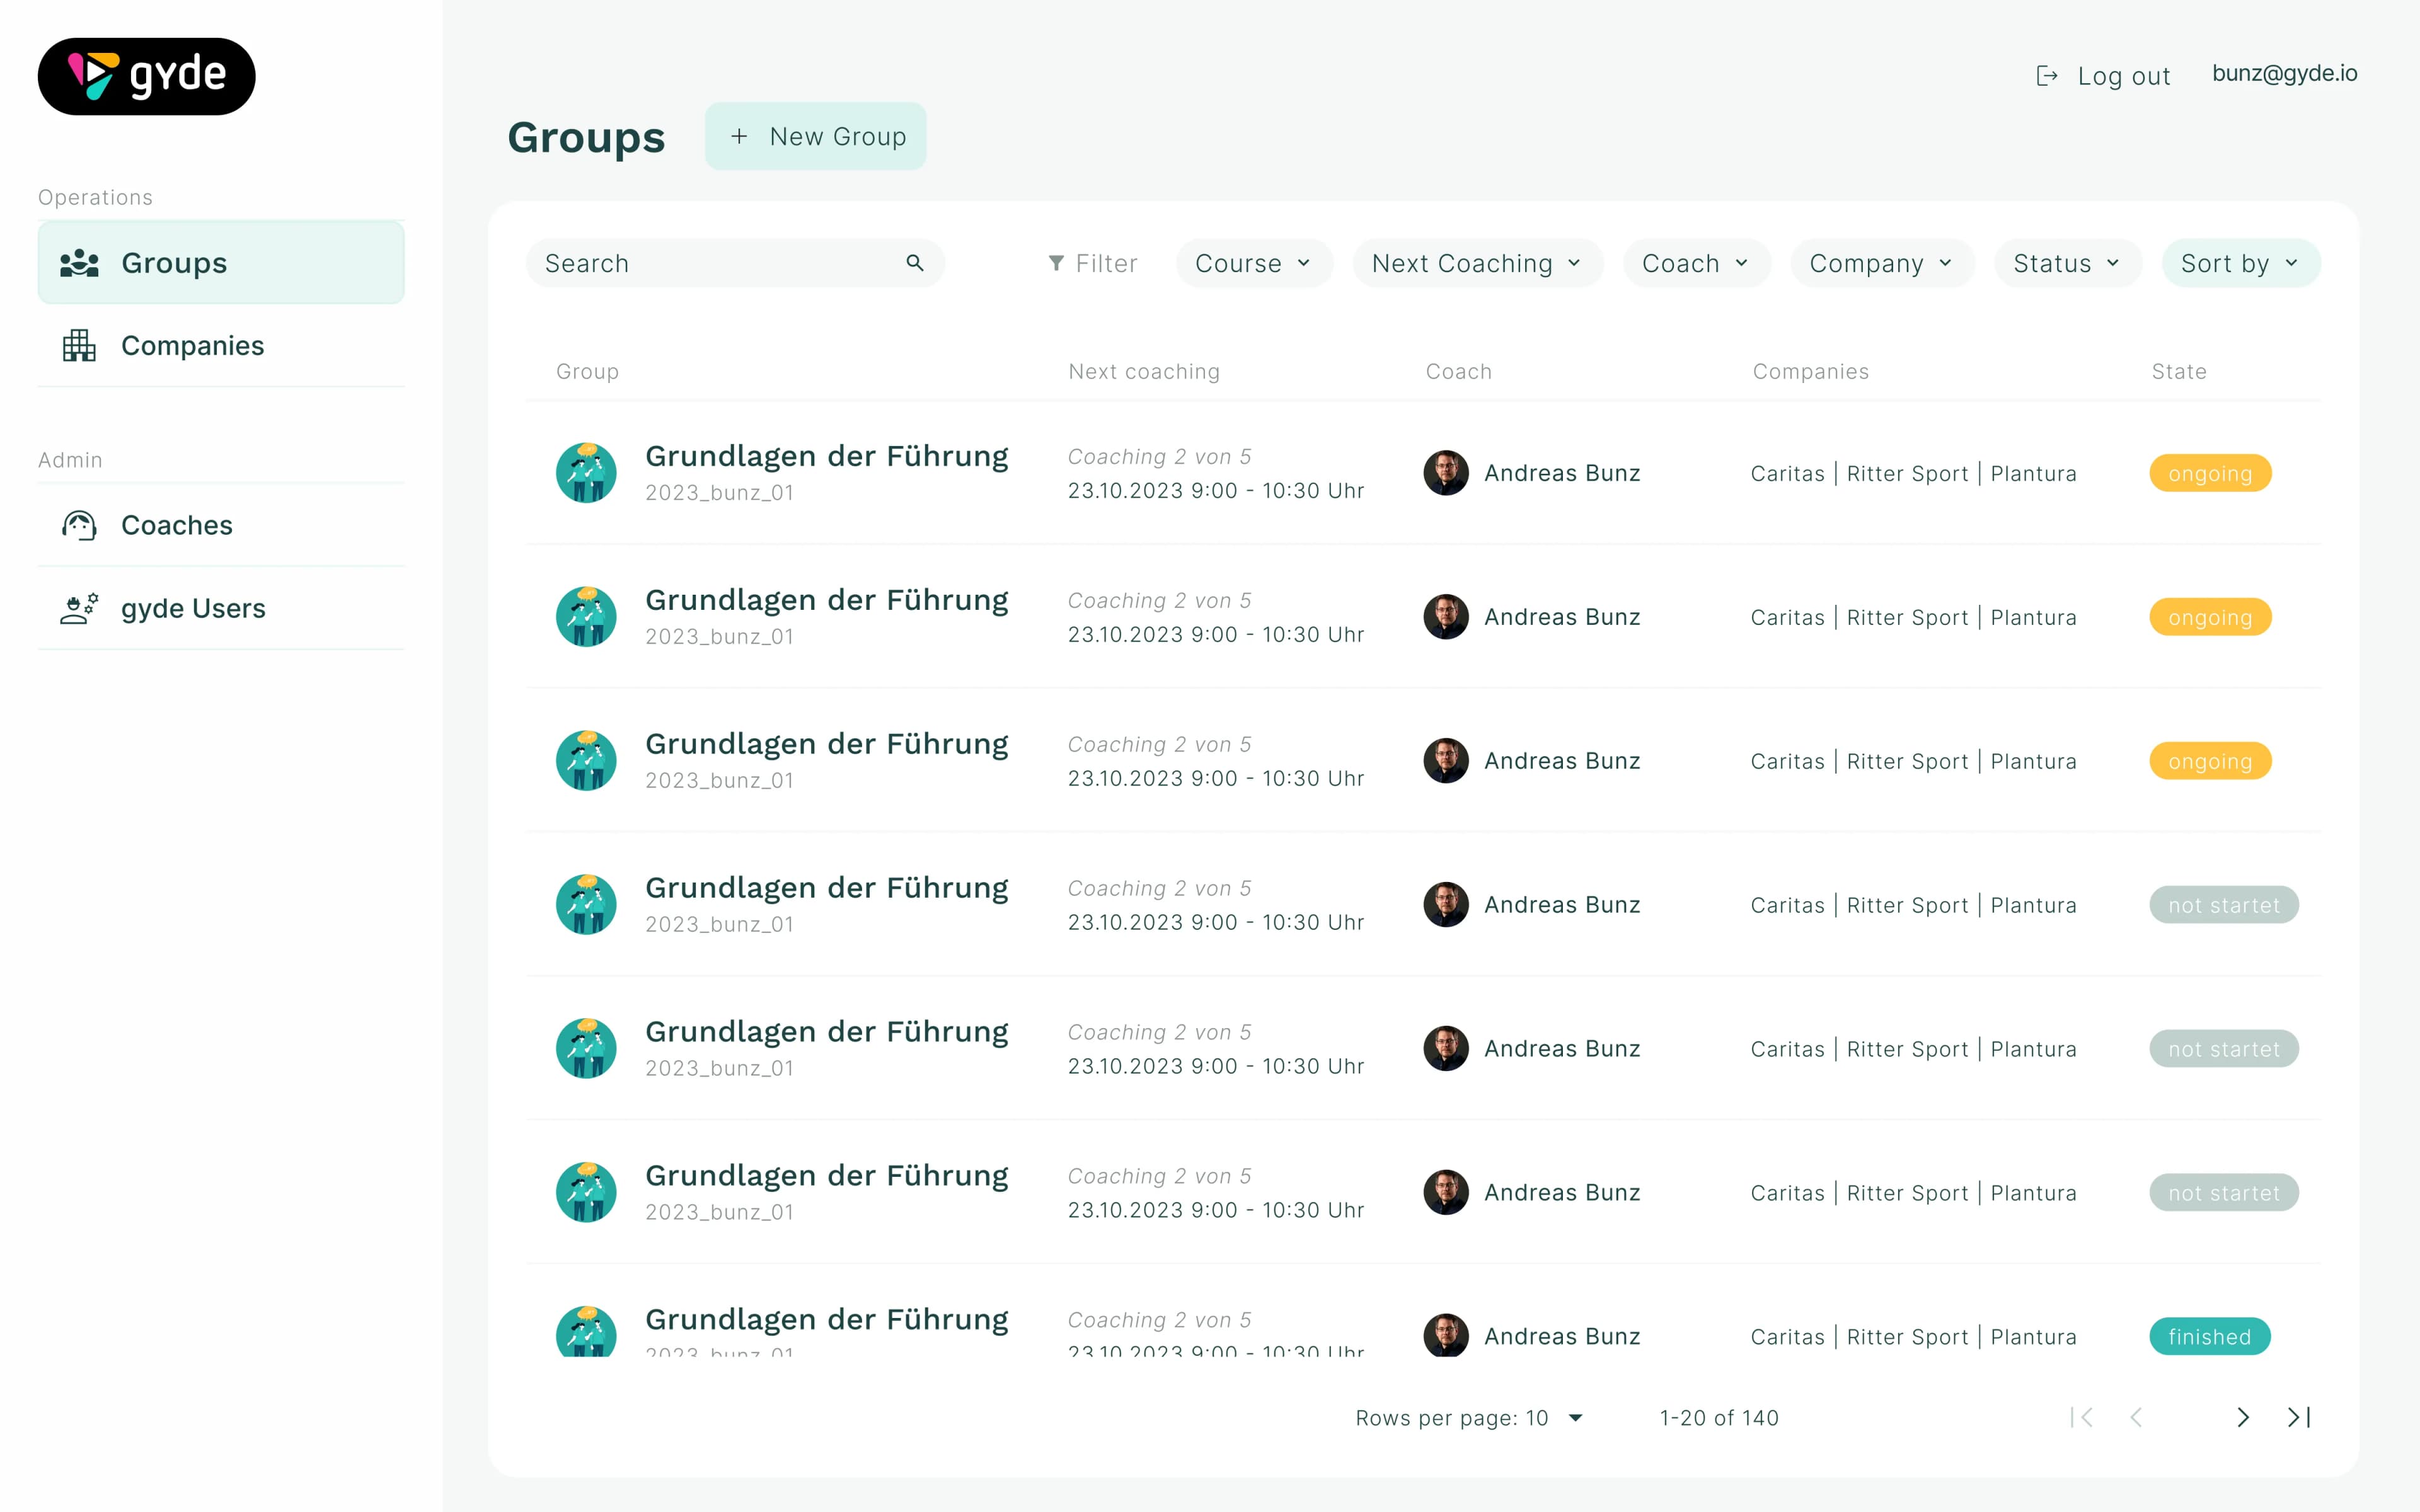Click the Groups people icon in sidebar
This screenshot has width=2420, height=1512.
coord(79,263)
